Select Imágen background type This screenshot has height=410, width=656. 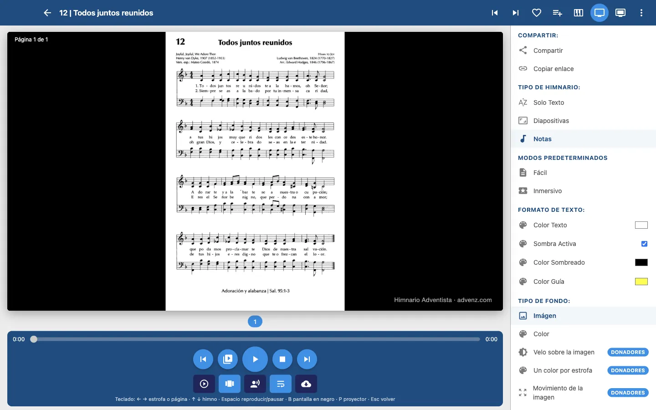583,316
